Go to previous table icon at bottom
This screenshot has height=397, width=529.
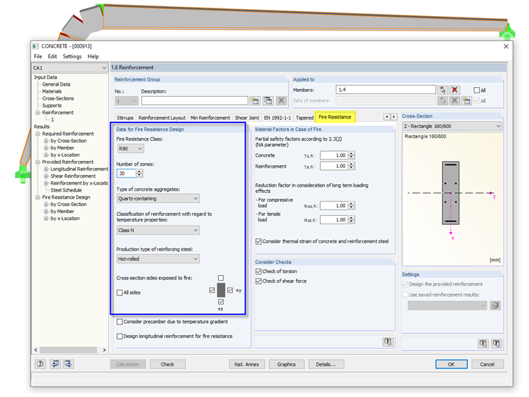tap(55, 364)
